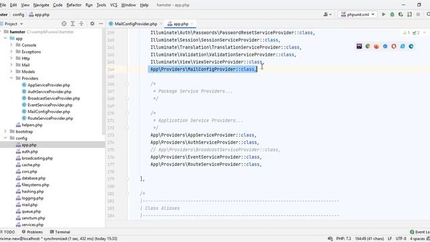Select opened file target icon in Project panel
This screenshot has width=430, height=242.
[x=64, y=24]
